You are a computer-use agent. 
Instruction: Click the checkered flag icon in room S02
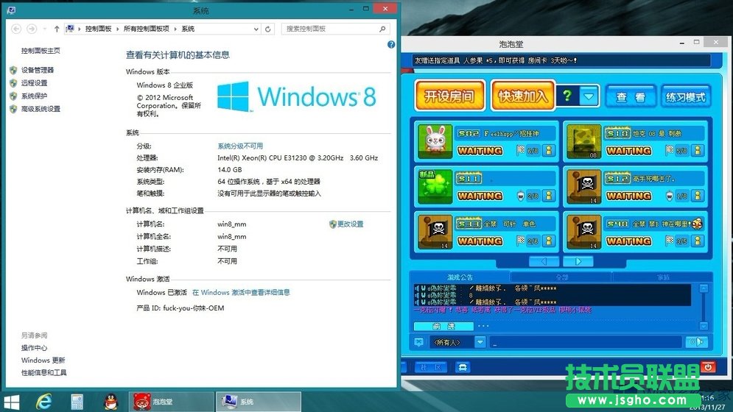[x=521, y=150]
